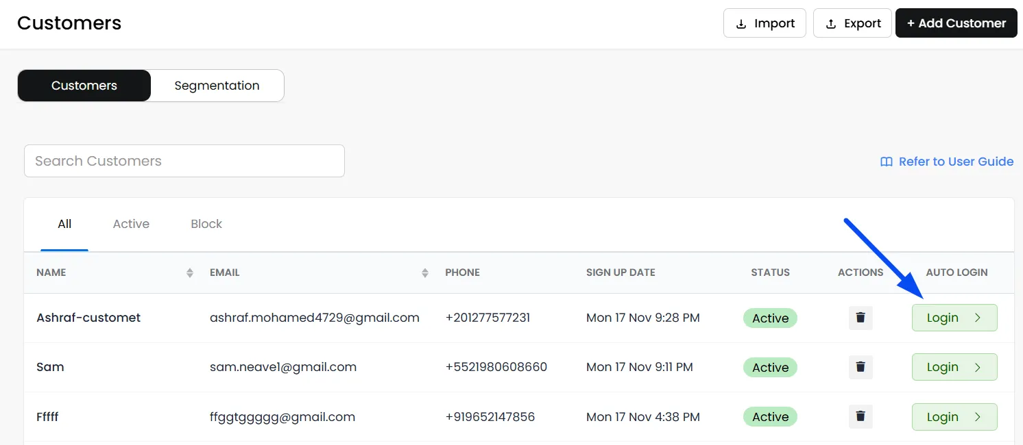This screenshot has width=1023, height=445.
Task: Click the Active status badge in Fffff's row
Action: (771, 416)
